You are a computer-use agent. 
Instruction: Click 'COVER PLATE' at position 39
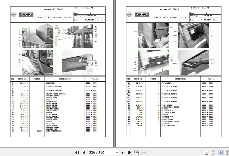pos(51,103)
